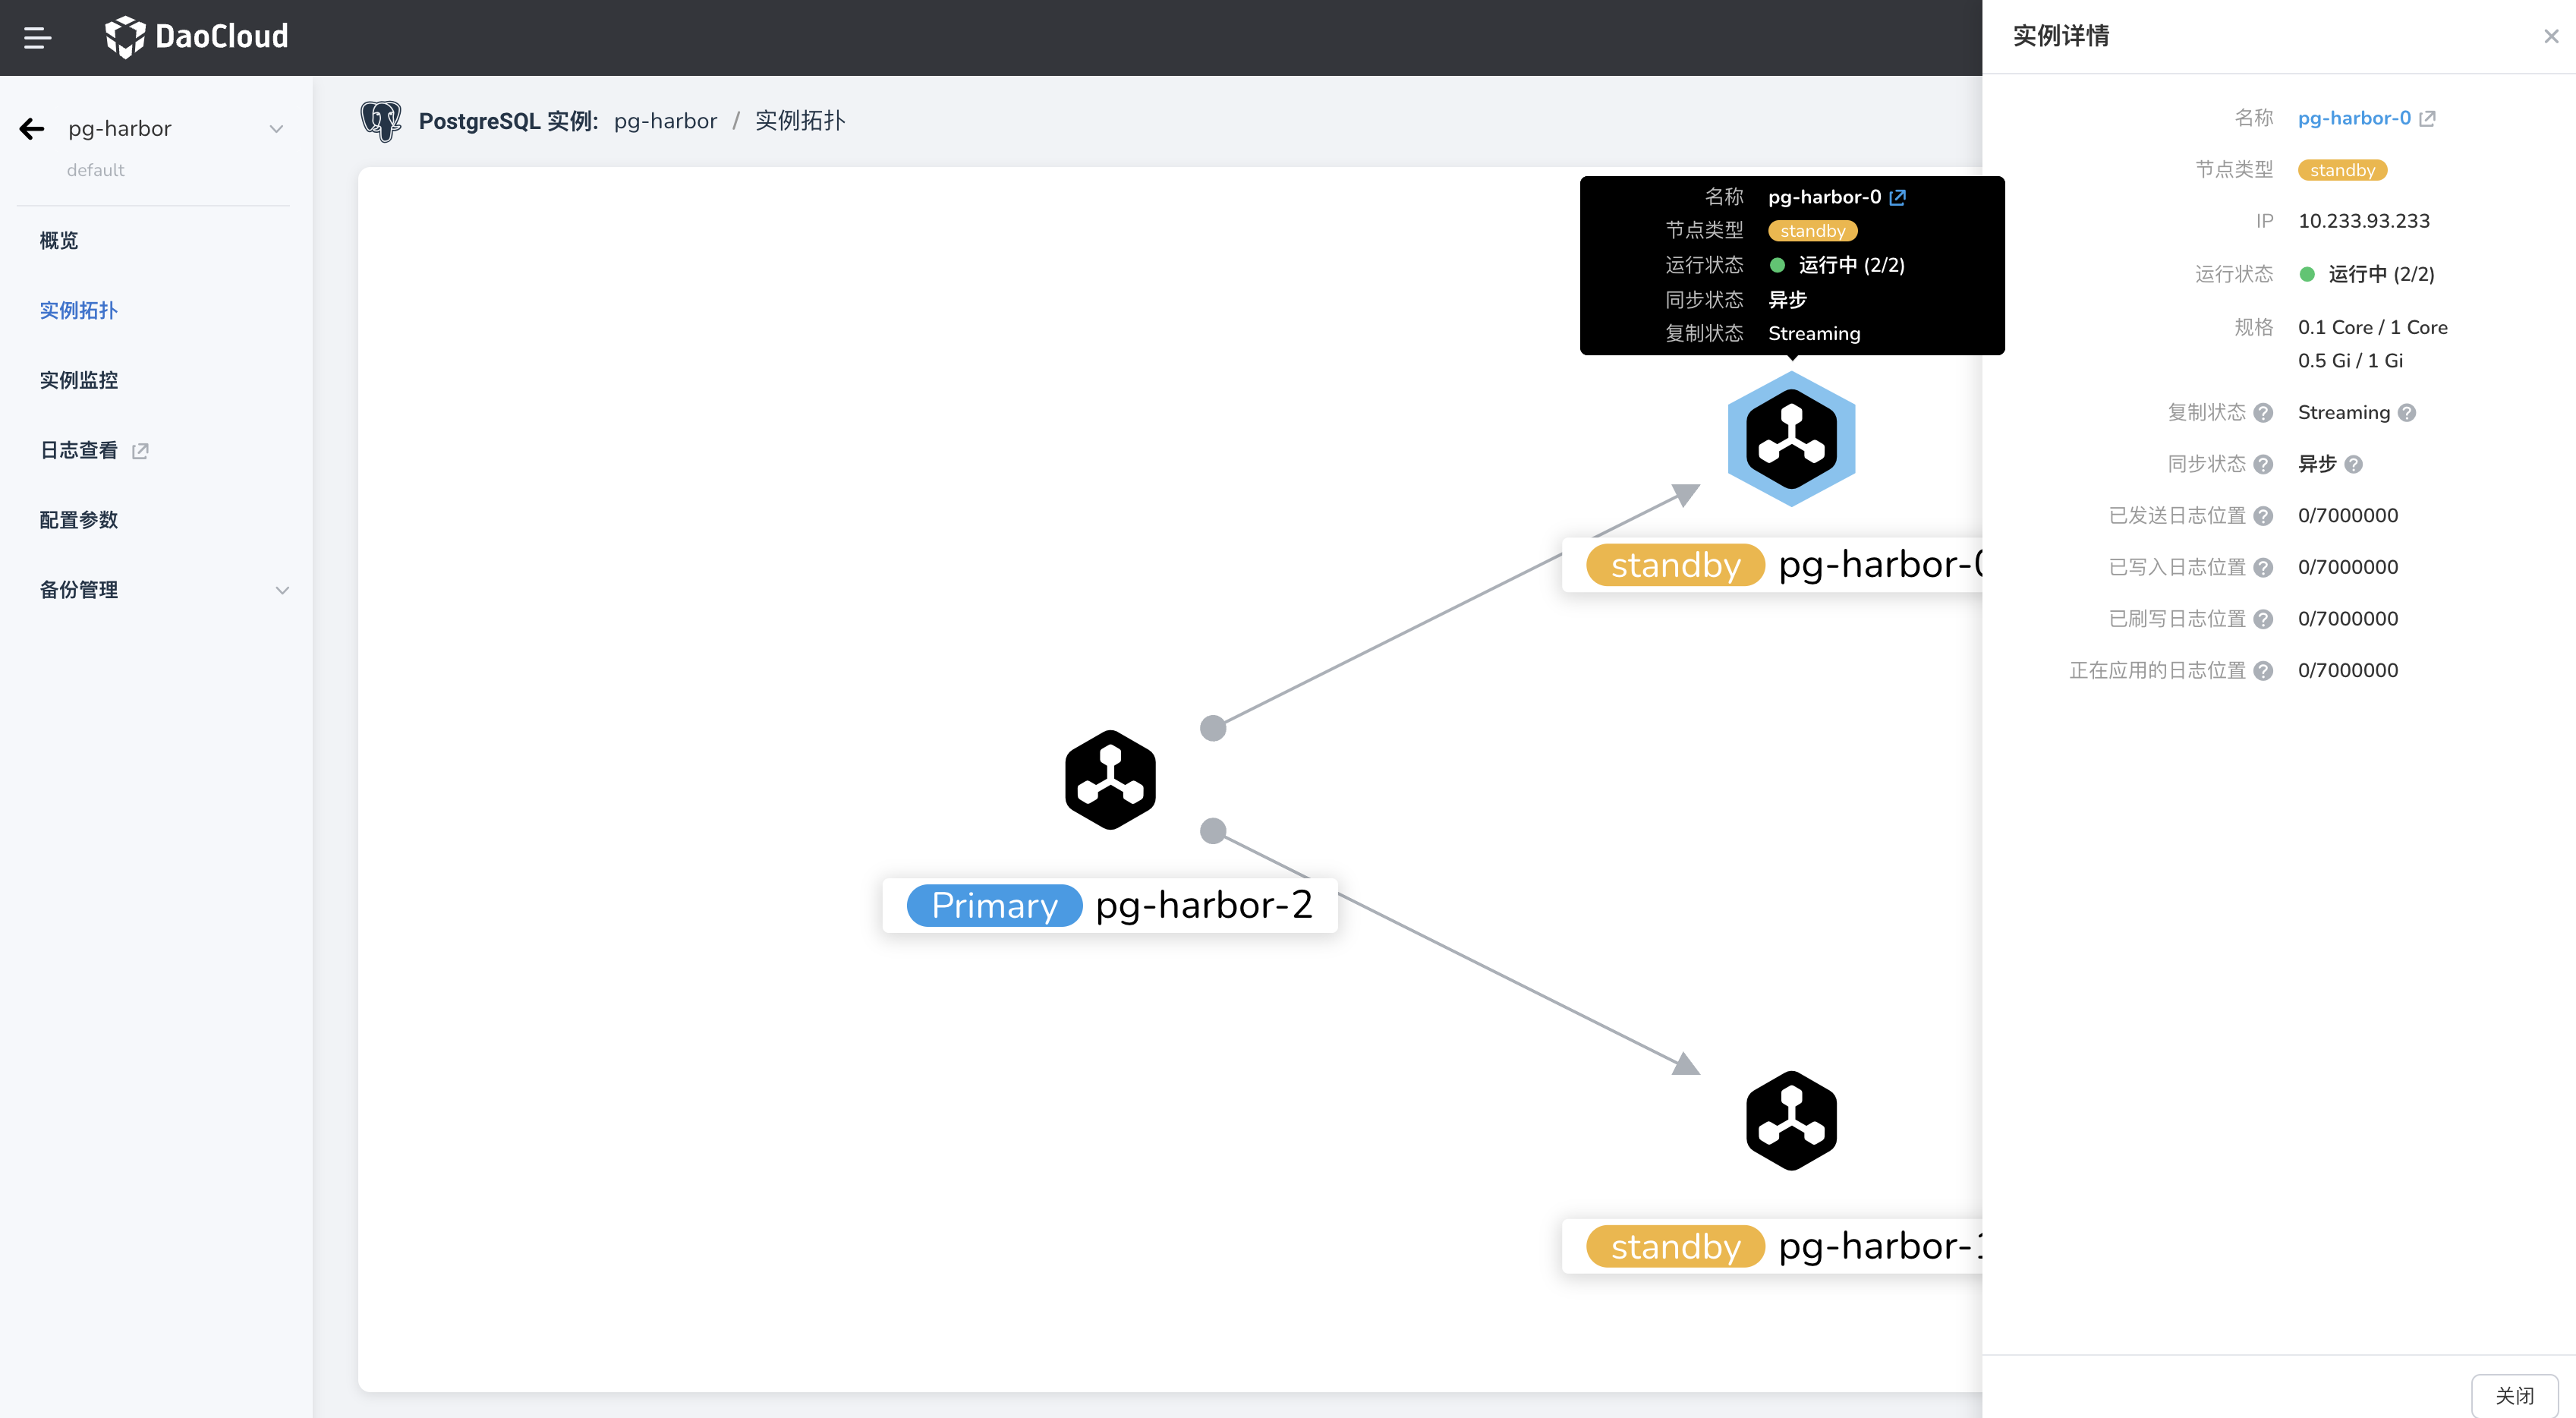Click external link icon in black tooltip
2576x1418 pixels.
pyautogui.click(x=1897, y=197)
